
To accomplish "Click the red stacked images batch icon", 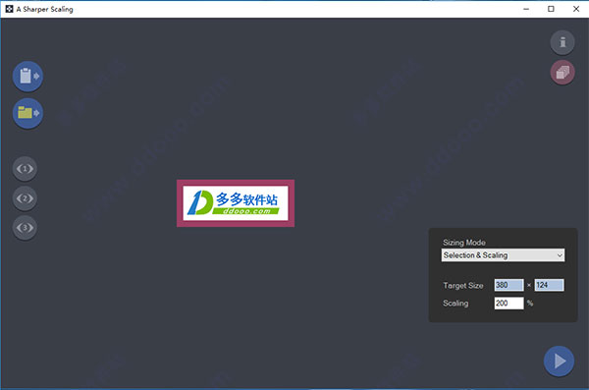I will tap(562, 73).
